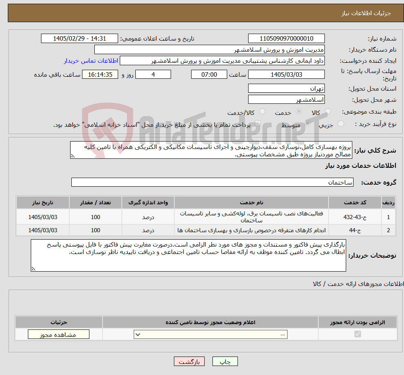Click the جزئیات اطلاعات نیاز page title
The image size is (404, 375).
tap(366, 13)
